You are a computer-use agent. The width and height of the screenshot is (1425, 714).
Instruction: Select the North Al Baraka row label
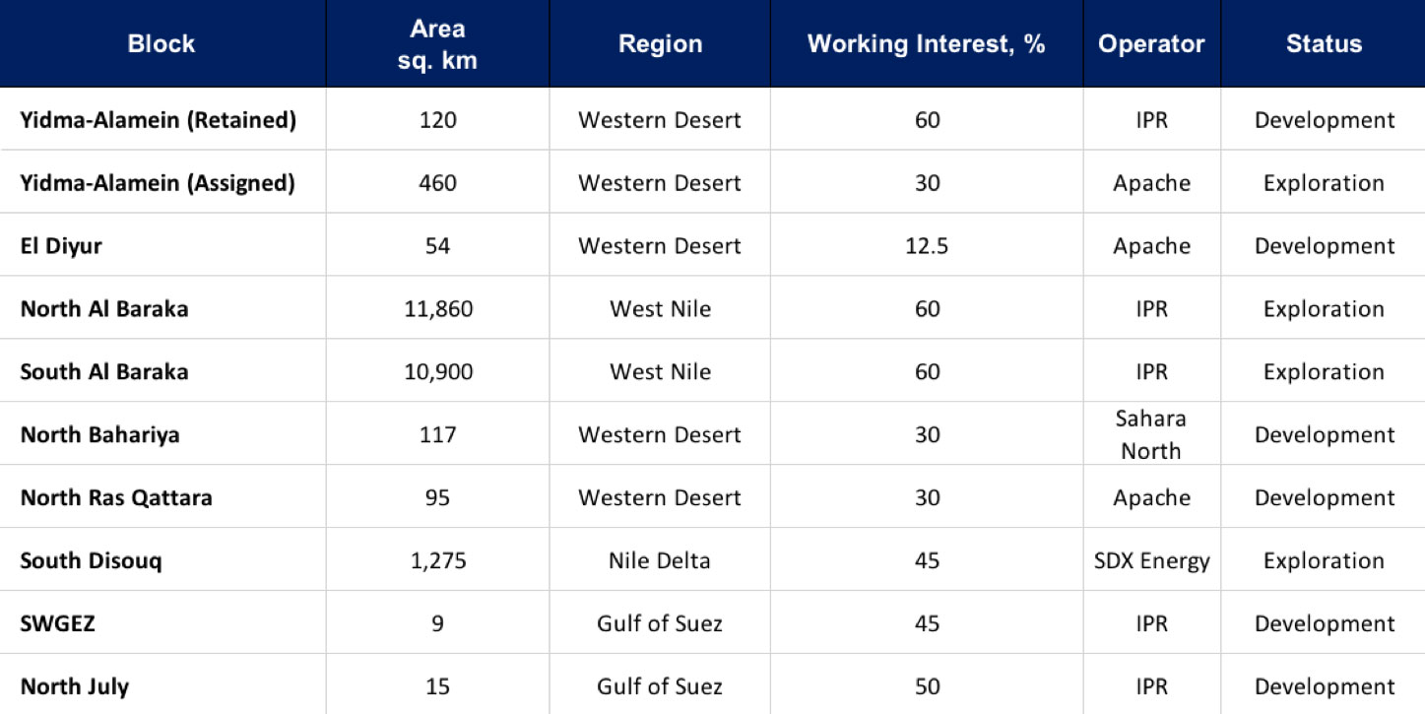pos(104,309)
